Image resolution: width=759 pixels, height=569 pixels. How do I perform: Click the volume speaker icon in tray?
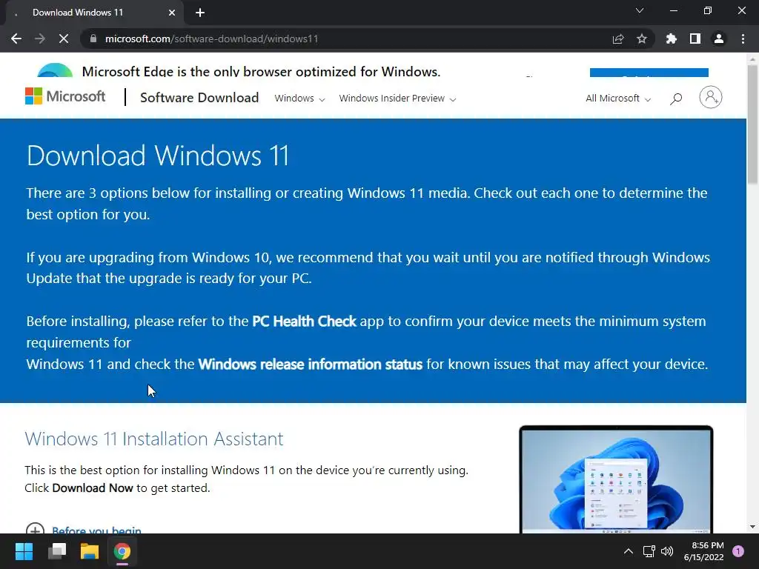click(667, 551)
